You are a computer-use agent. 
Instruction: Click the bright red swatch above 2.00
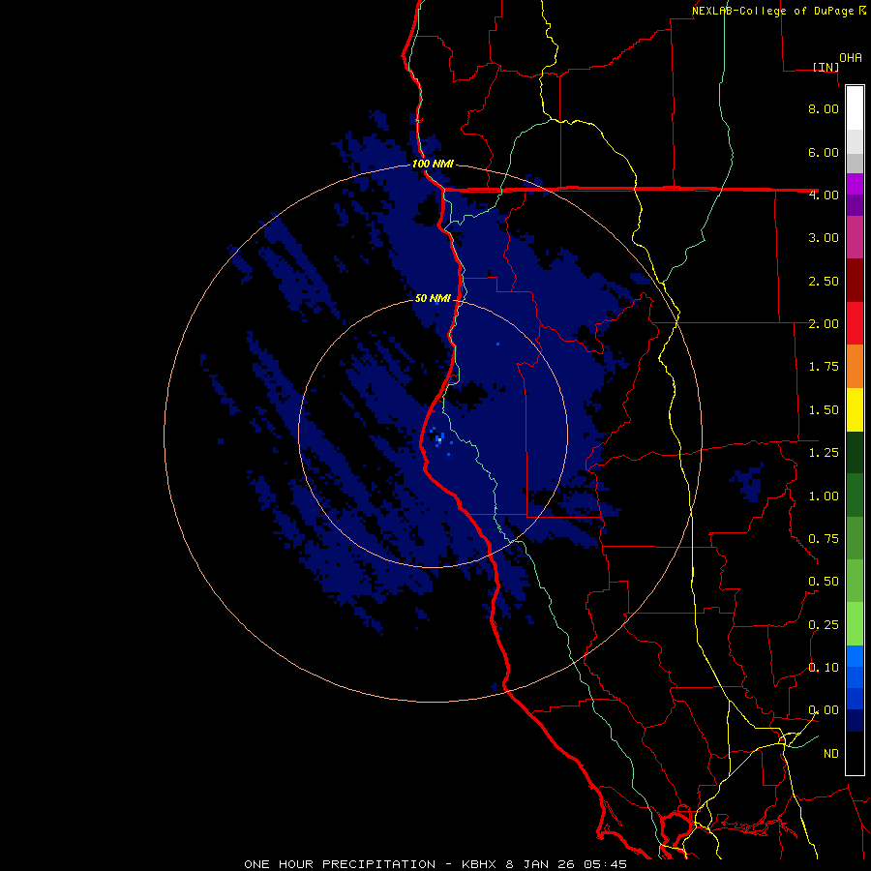coord(855,323)
